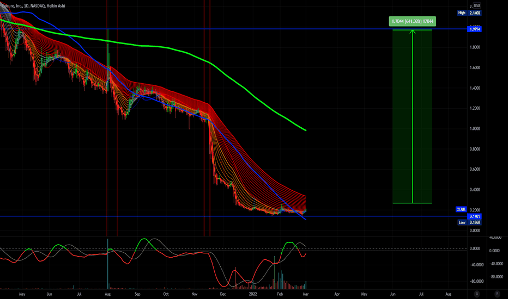Click the 0.8000 price axis label
The height and width of the screenshot is (299, 508).
coord(475,149)
